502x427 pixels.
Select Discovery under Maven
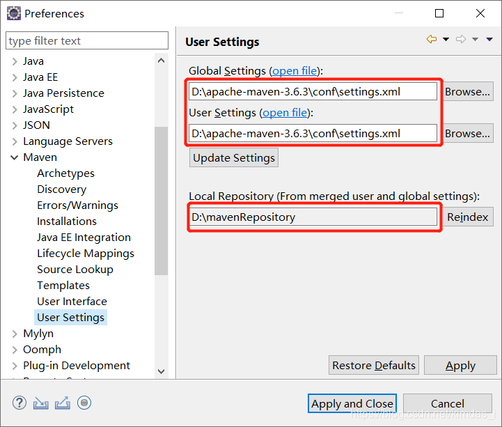click(x=61, y=189)
